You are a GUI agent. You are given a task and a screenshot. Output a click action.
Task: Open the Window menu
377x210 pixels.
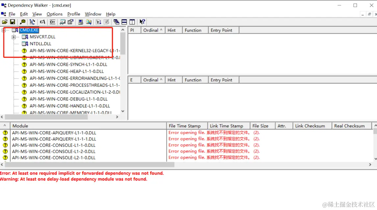[x=93, y=14]
